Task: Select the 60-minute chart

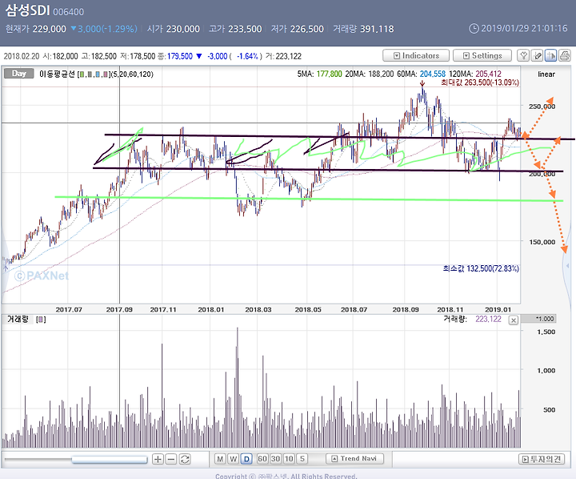Action: point(262,459)
